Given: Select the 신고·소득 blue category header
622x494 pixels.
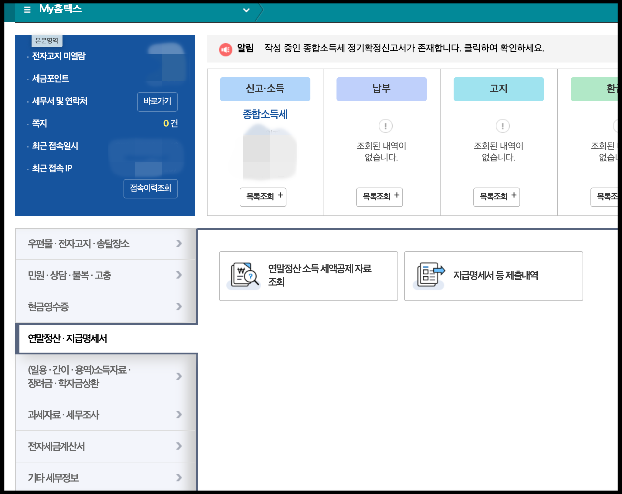Looking at the screenshot, I should click(265, 89).
